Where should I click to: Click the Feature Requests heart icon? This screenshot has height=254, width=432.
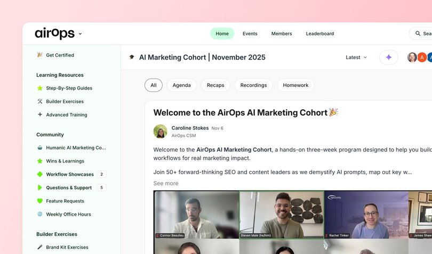pyautogui.click(x=40, y=201)
